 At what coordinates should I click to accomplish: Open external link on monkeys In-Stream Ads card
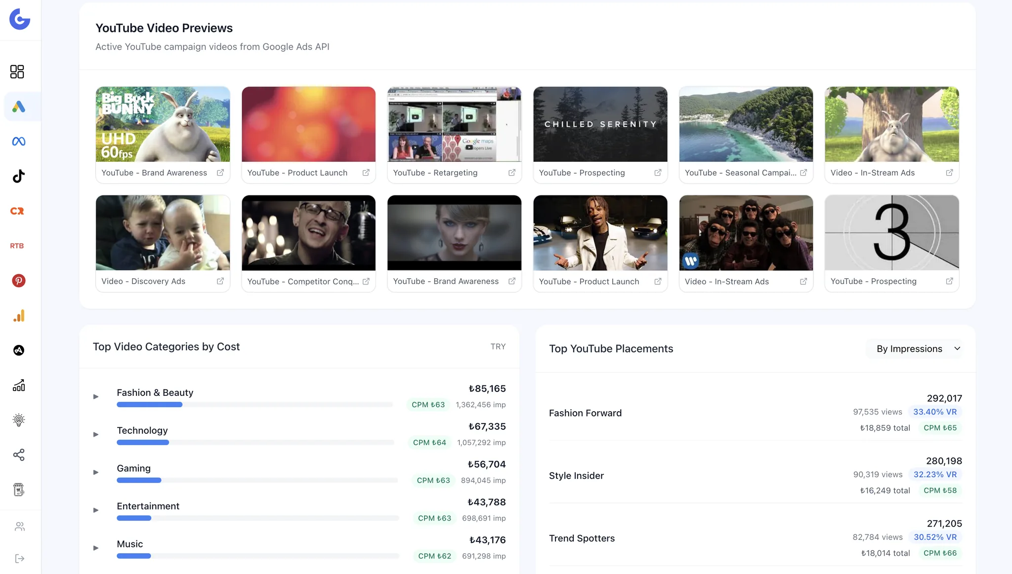point(803,281)
